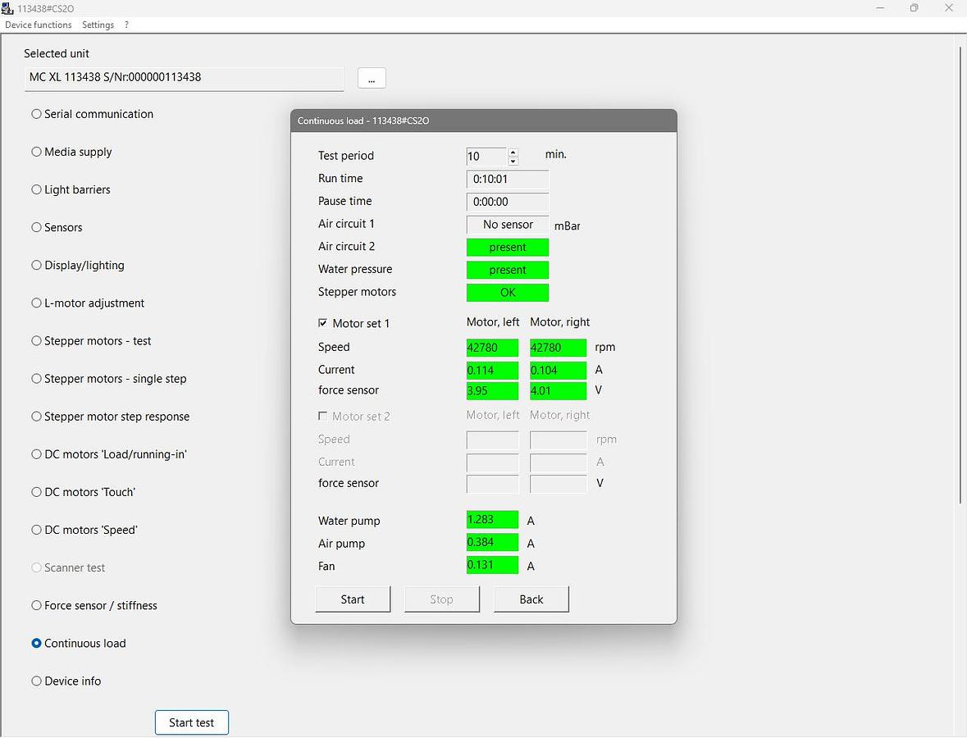
Task: Click the Back button in the dialog
Action: (531, 599)
